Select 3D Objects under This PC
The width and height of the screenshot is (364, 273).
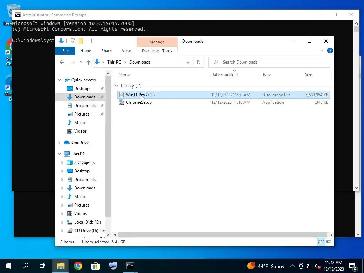click(x=84, y=162)
